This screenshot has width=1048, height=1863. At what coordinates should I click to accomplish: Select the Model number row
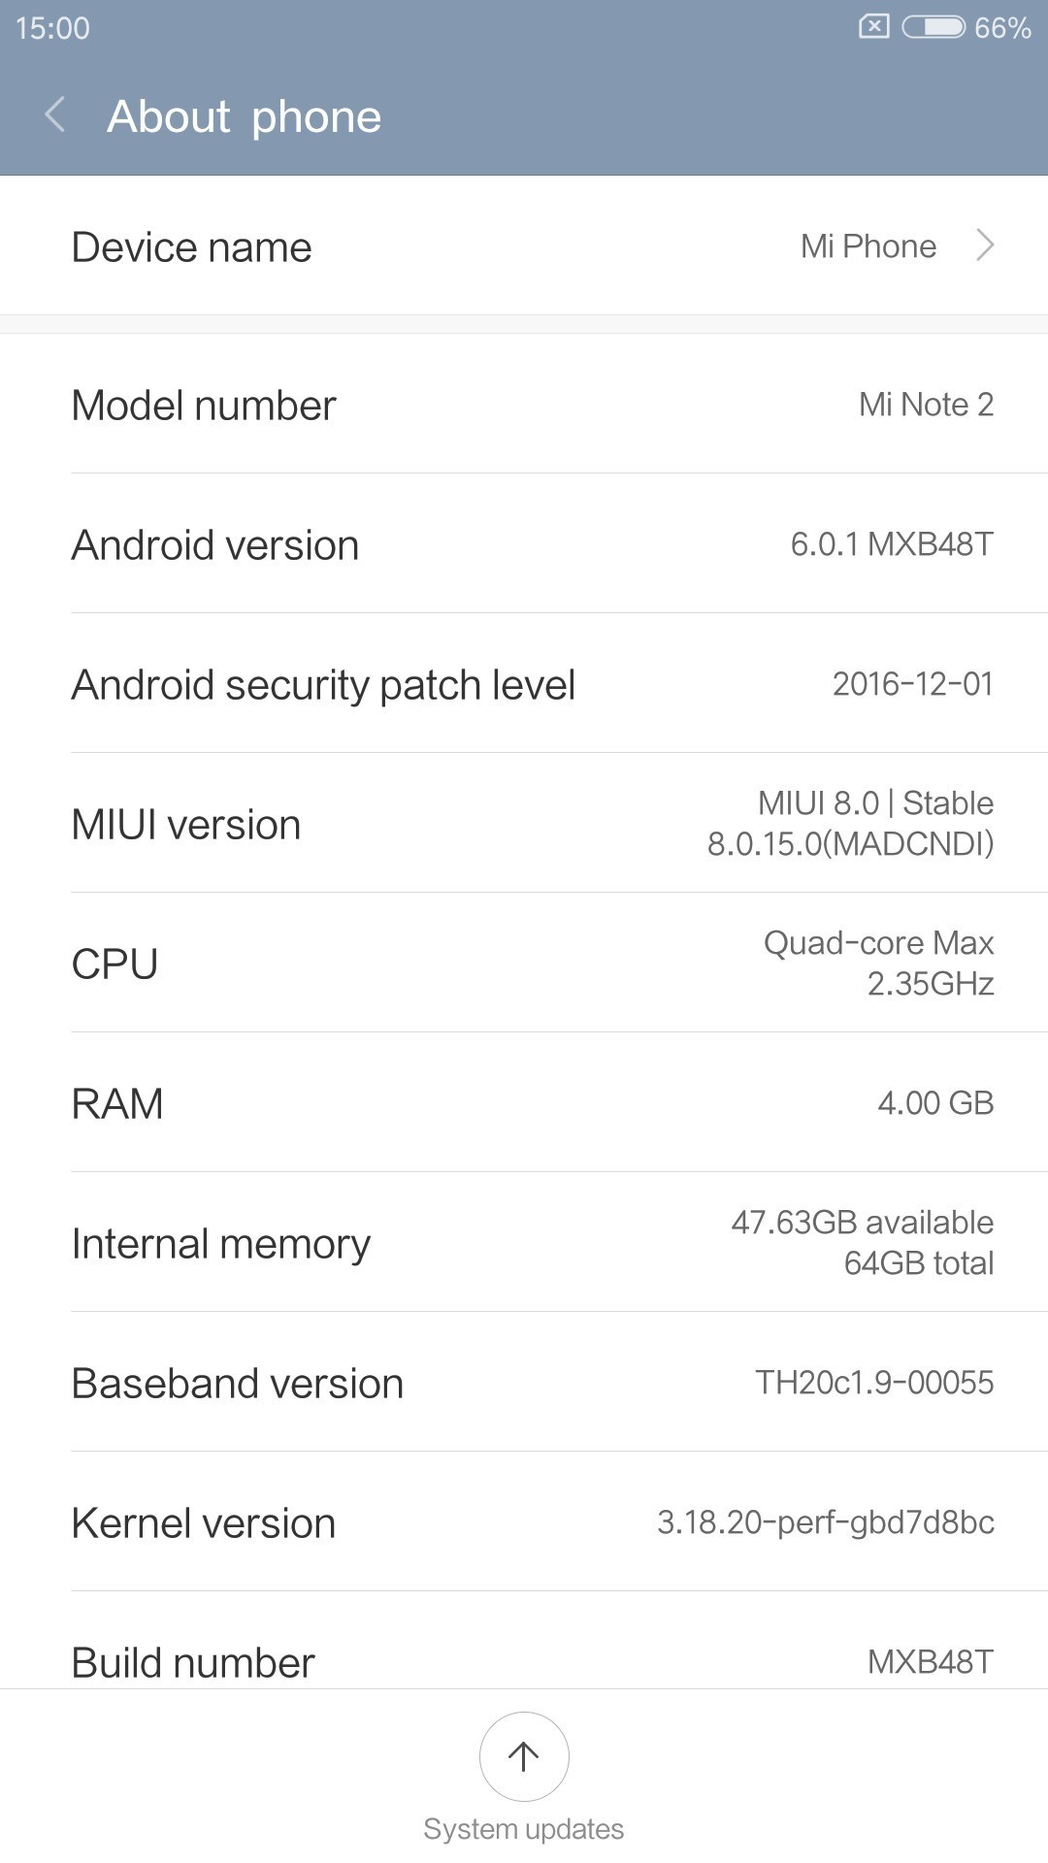click(x=524, y=405)
